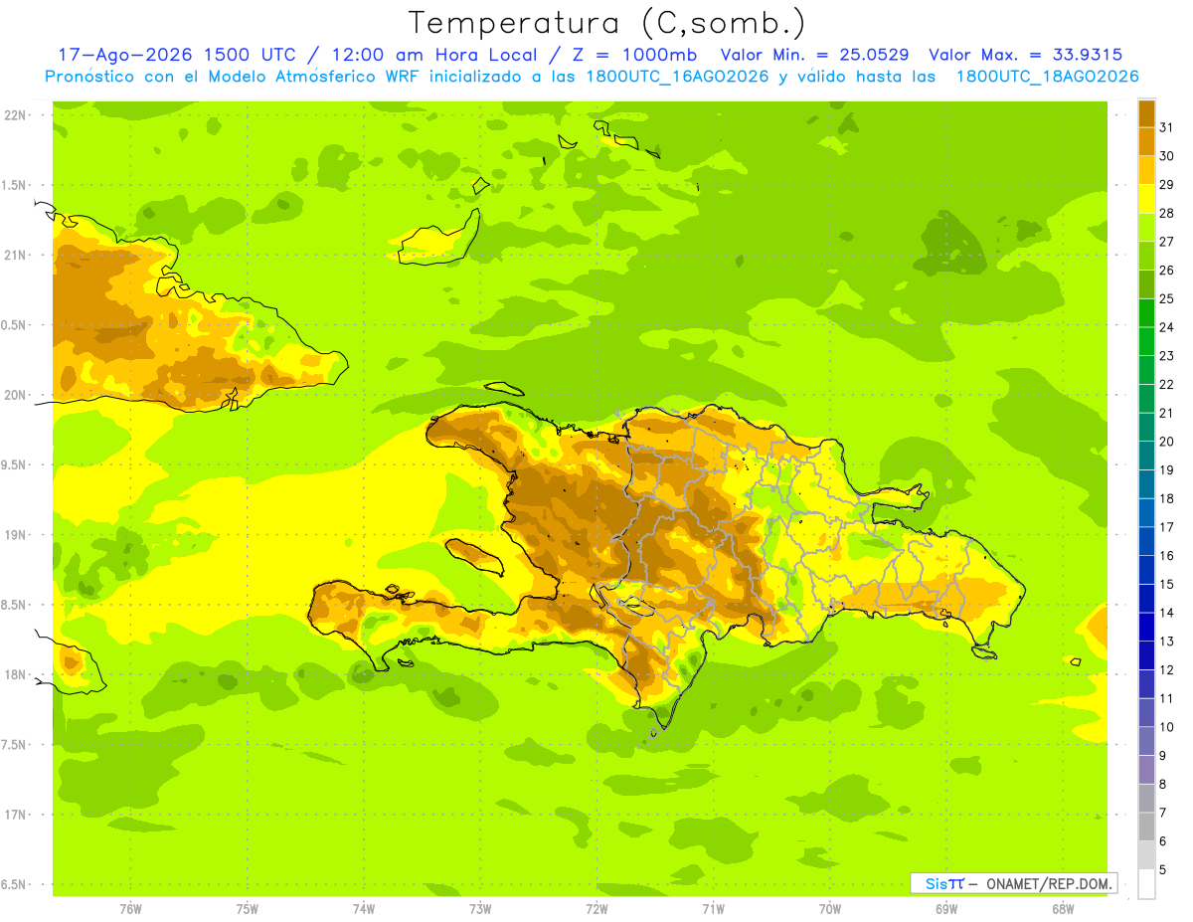This screenshot has width=1193, height=922.
Task: Click the colorbar segment between 27 and 28
Action: pos(1146,227)
